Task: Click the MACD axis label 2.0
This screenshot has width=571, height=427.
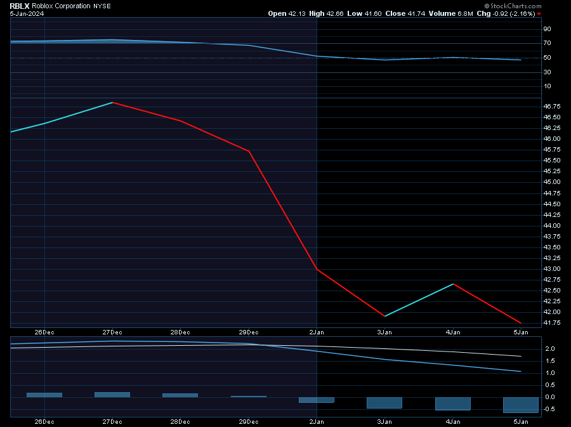Action: [x=550, y=349]
